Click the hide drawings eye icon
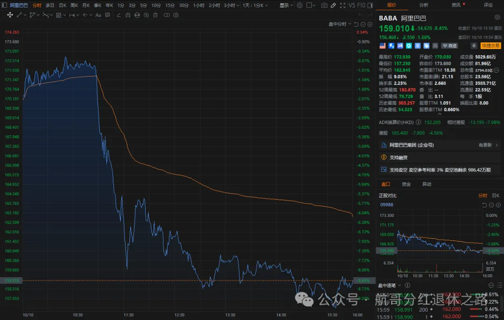The height and width of the screenshot is (320, 504). (146, 15)
